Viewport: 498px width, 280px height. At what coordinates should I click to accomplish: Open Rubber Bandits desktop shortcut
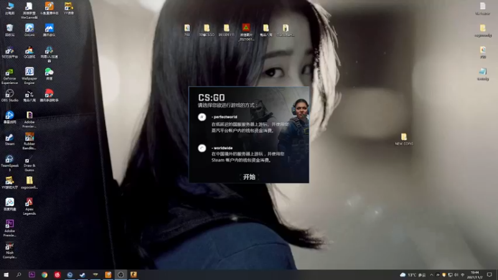[x=29, y=141]
